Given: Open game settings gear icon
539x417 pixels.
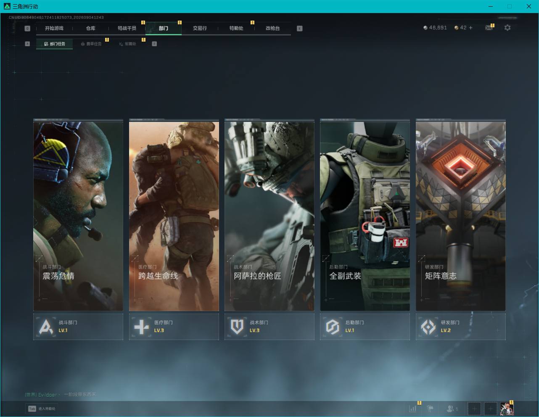Looking at the screenshot, I should (x=507, y=28).
